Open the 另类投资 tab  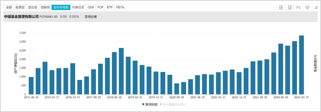(x=78, y=7)
